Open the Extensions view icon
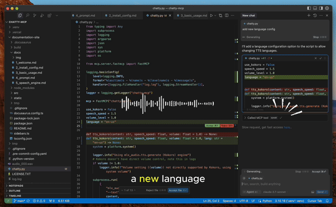Image resolution: width=336 pixels, height=207 pixels. point(49,16)
